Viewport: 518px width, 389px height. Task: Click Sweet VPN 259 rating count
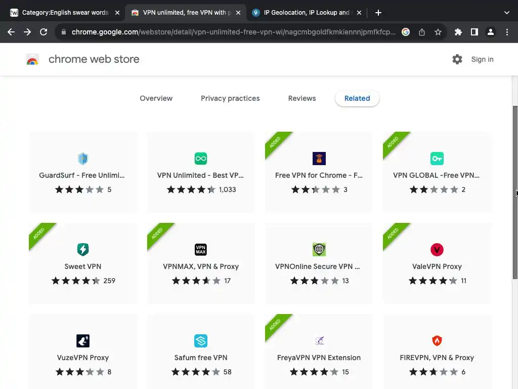109,281
